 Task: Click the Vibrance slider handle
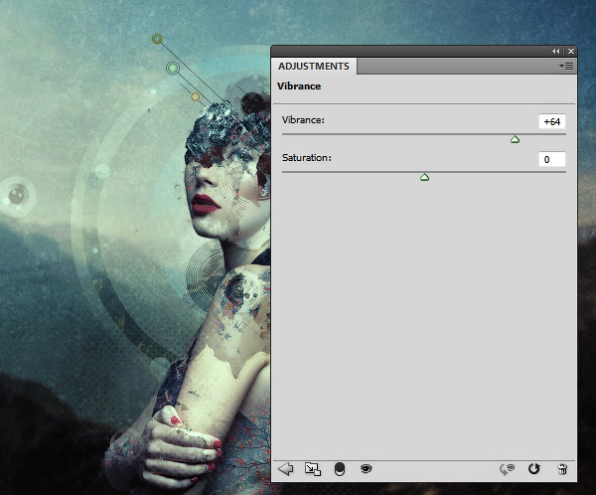[515, 139]
